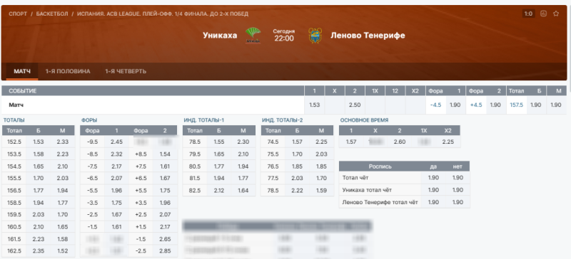This screenshot has width=571, height=259.
Task: Select regular time home win 1.57
Action: tap(351, 142)
